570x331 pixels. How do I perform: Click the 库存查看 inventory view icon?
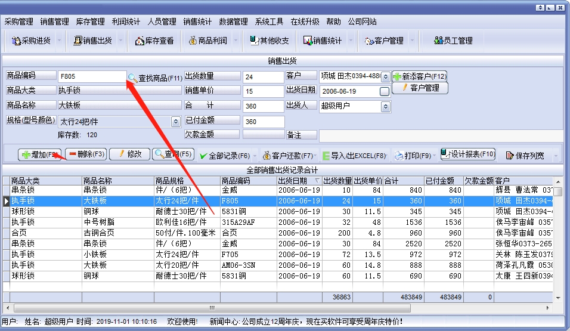coord(140,41)
